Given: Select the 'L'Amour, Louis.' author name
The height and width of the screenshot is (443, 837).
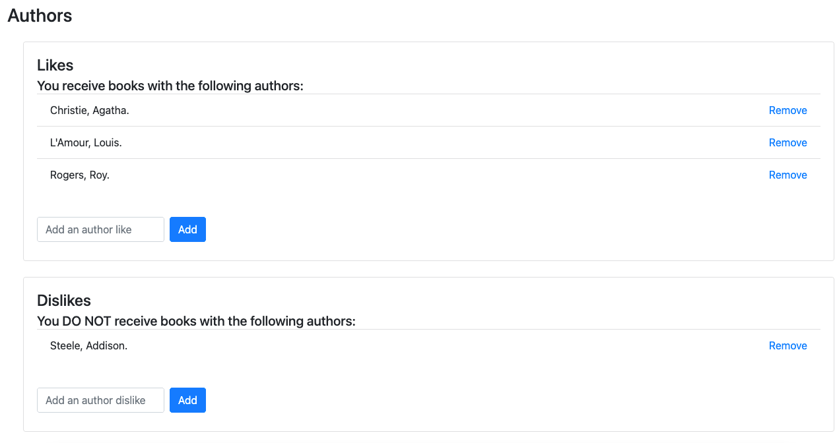Looking at the screenshot, I should 86,143.
